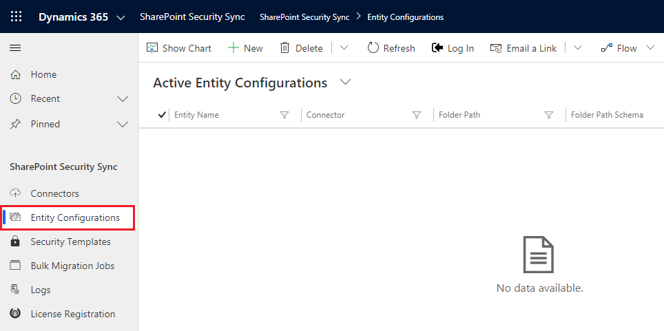
Task: Click the Bulk Migration Jobs icon
Action: pos(15,266)
